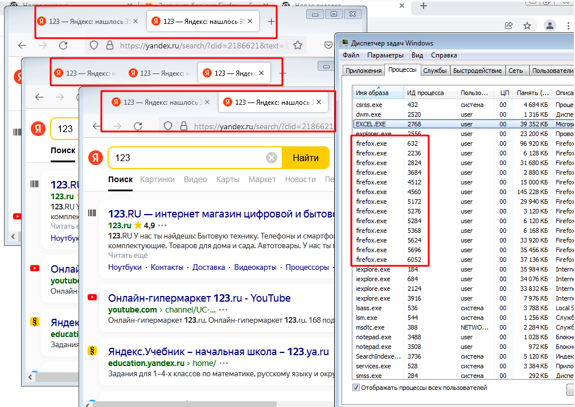Open the Chrome profile avatar icon

click(549, 26)
